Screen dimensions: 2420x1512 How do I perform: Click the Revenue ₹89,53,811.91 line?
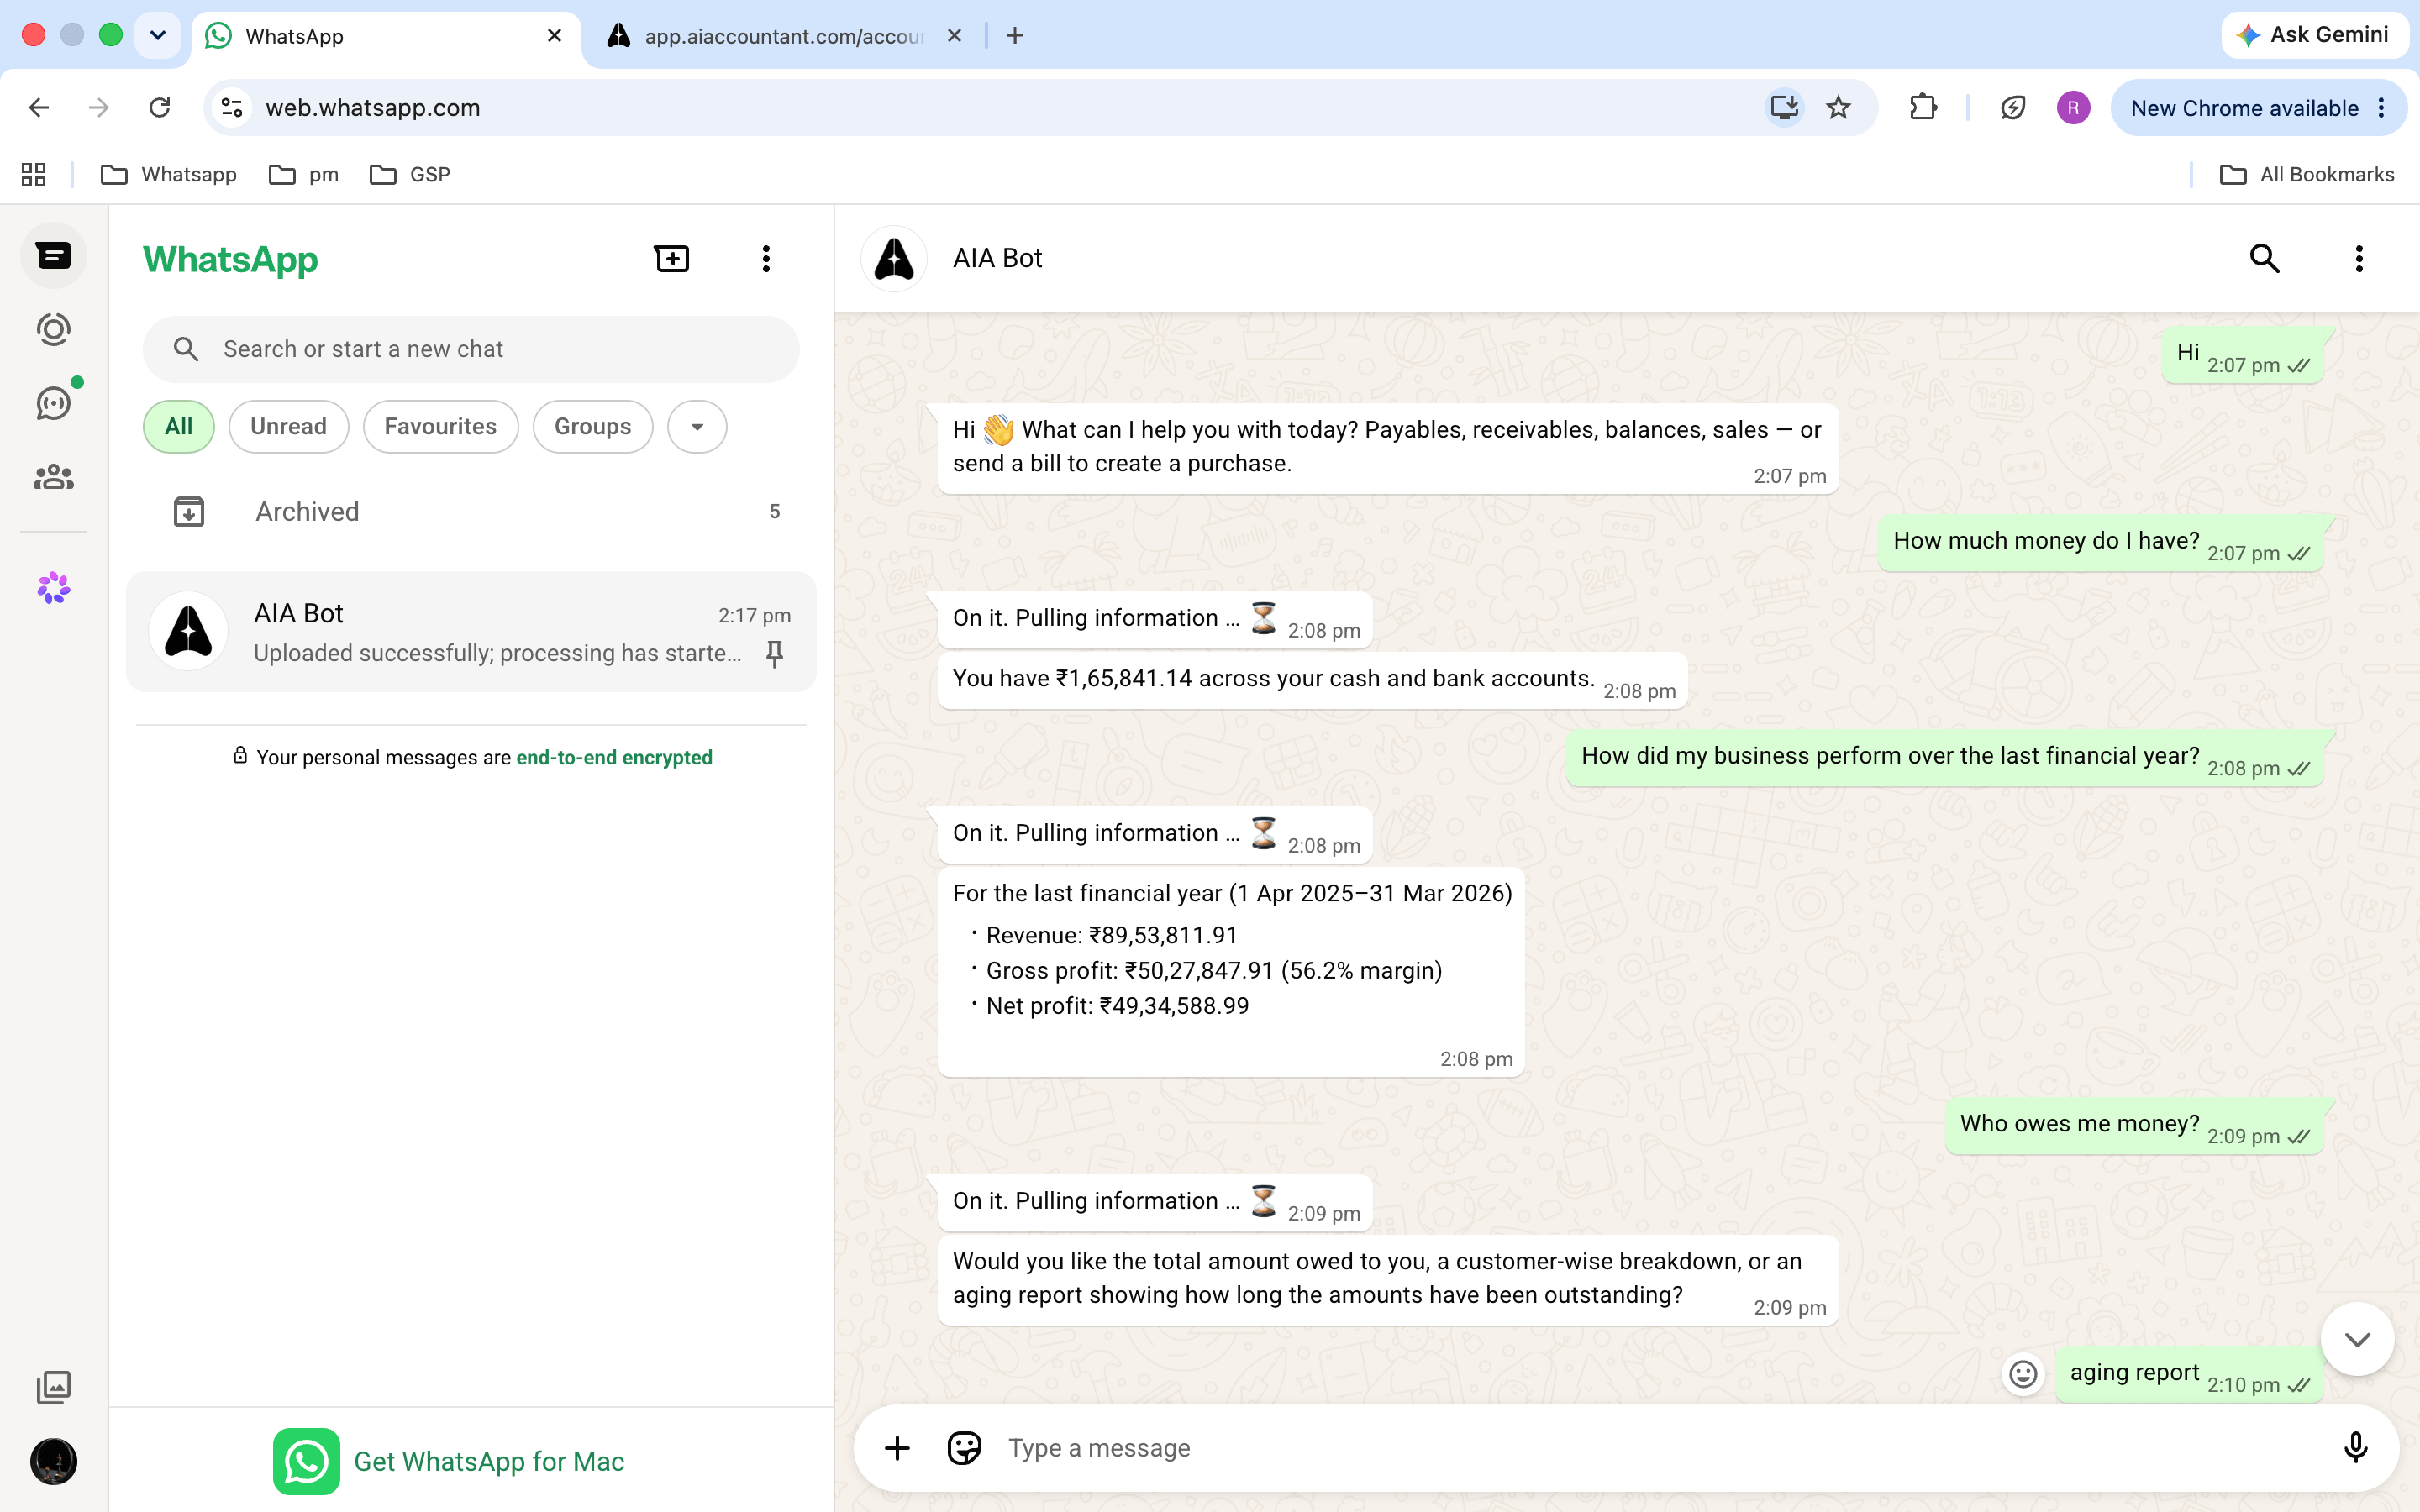[1112, 936]
